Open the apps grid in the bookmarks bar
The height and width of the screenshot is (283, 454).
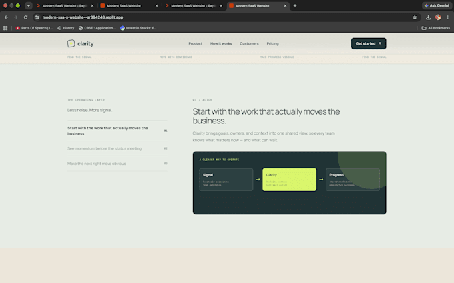(x=5, y=28)
